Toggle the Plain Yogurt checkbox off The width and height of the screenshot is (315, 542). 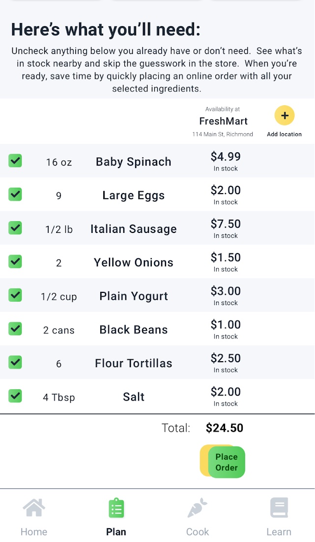pyautogui.click(x=15, y=295)
